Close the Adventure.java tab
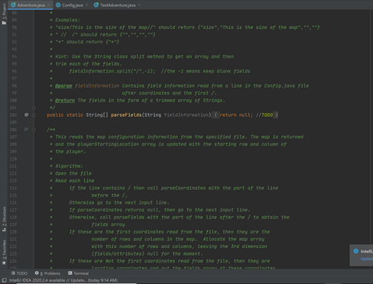Image resolution: width=373 pixels, height=284 pixels. (x=49, y=5)
